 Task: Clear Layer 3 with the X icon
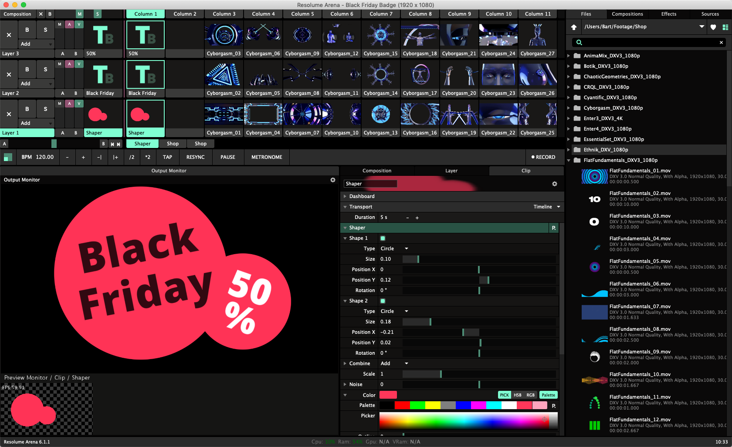tap(9, 35)
